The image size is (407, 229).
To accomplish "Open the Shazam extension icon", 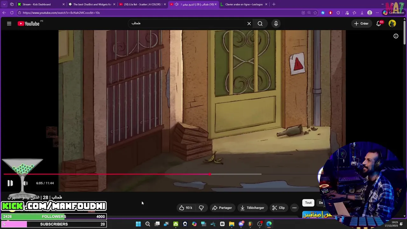I will tap(323, 13).
